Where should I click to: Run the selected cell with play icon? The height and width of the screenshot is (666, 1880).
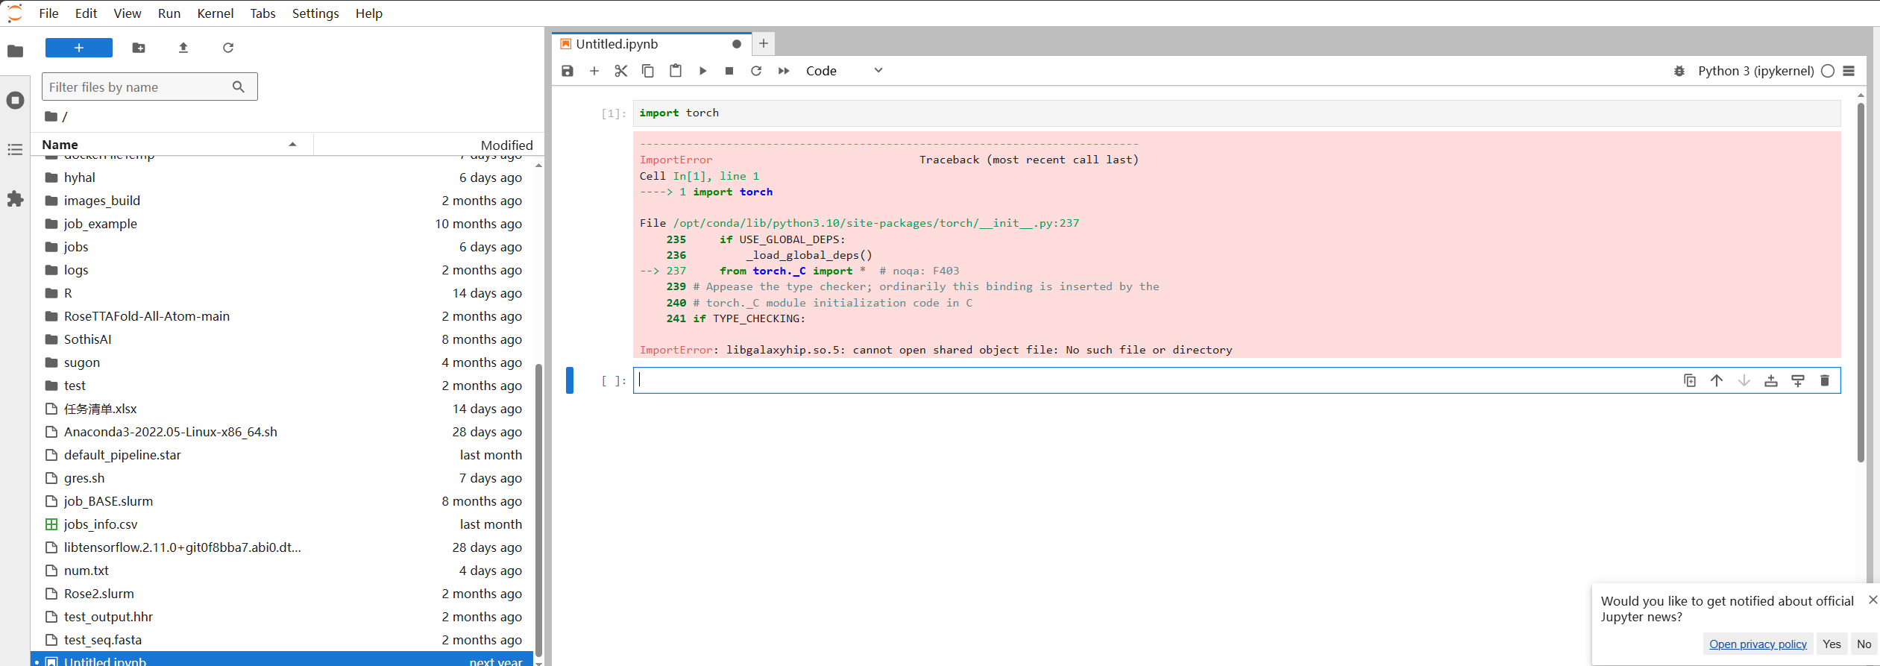702,71
